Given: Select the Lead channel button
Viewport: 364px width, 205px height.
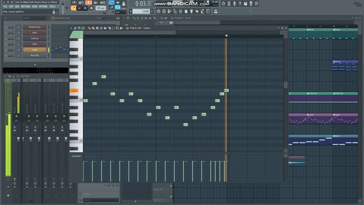Looking at the screenshot, I should (x=35, y=50).
